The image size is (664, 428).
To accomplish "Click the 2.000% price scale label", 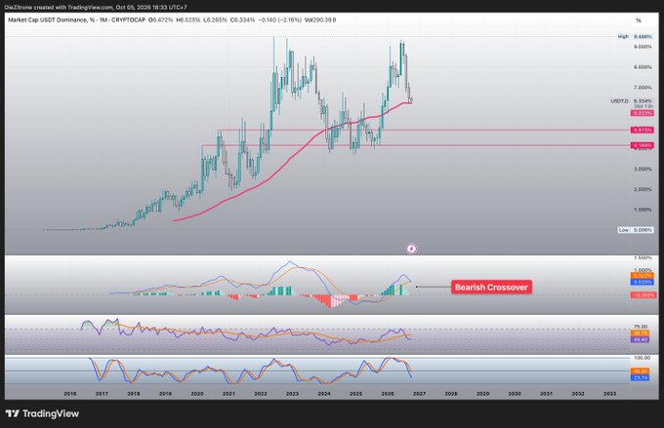I will pos(643,189).
